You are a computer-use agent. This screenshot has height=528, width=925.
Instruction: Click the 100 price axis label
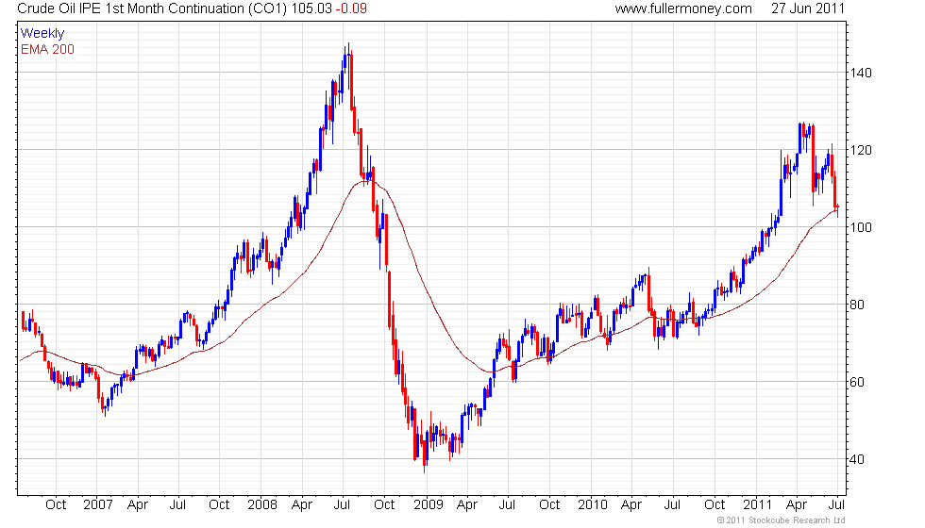(x=861, y=227)
